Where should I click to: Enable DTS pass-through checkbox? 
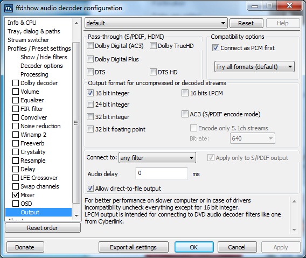pyautogui.click(x=90, y=72)
